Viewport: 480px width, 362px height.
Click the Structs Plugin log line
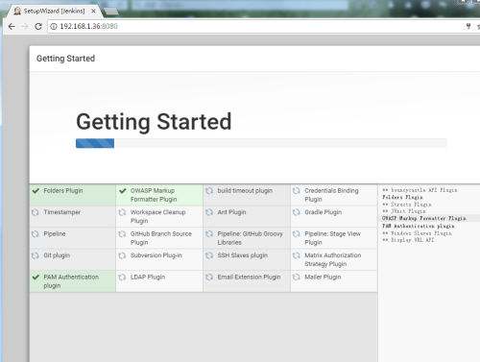pyautogui.click(x=407, y=205)
